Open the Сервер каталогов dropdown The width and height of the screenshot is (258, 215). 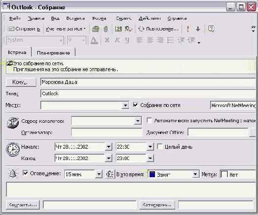tap(137, 121)
